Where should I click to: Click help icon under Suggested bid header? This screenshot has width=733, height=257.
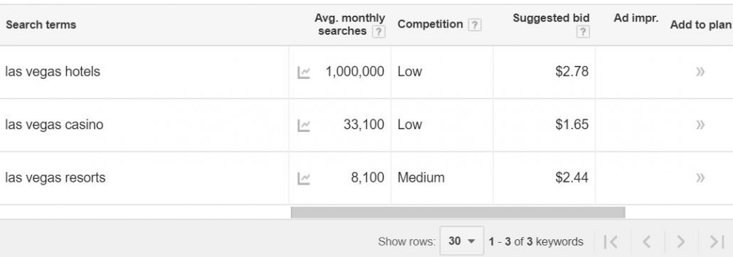tap(582, 32)
